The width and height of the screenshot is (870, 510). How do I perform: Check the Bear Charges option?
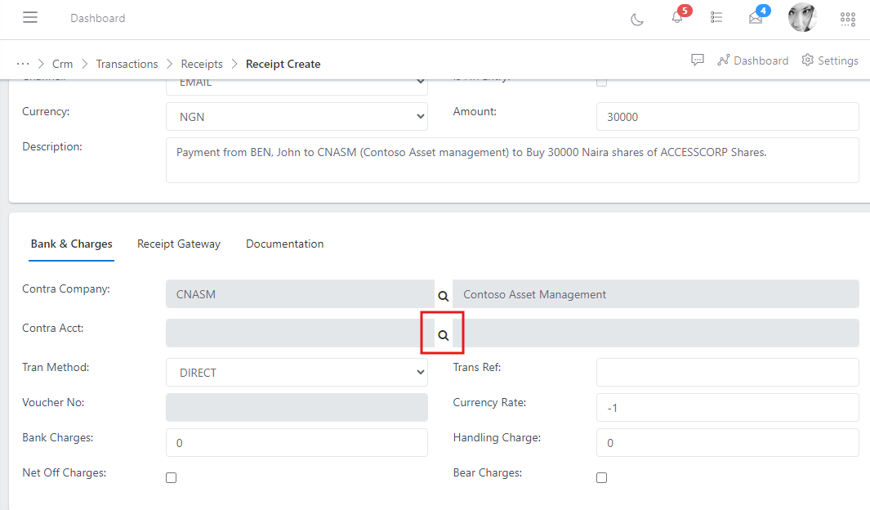601,477
